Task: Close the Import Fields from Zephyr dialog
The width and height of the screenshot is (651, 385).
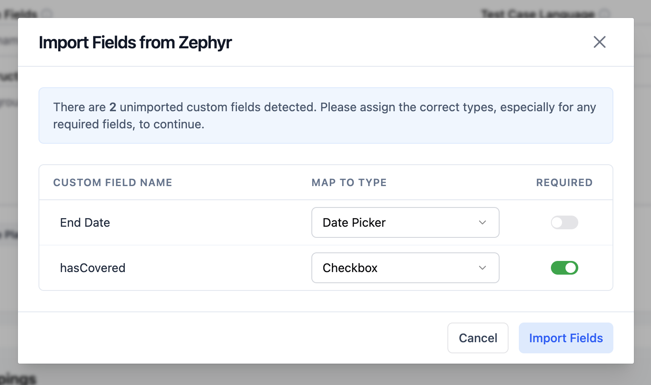Action: click(x=599, y=42)
